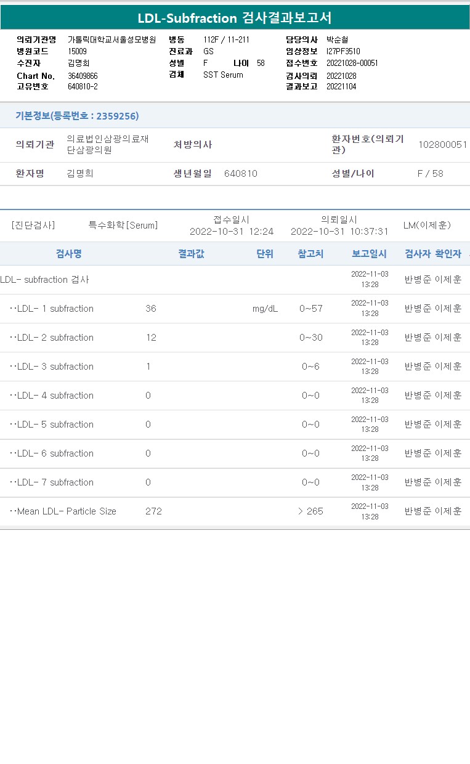The width and height of the screenshot is (470, 764).
Task: Click Chart No. value 36409866
Action: coord(83,76)
